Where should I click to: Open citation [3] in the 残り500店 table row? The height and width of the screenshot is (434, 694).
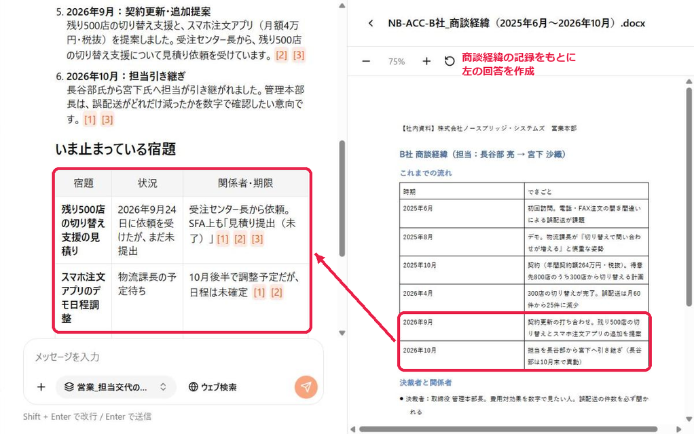257,239
